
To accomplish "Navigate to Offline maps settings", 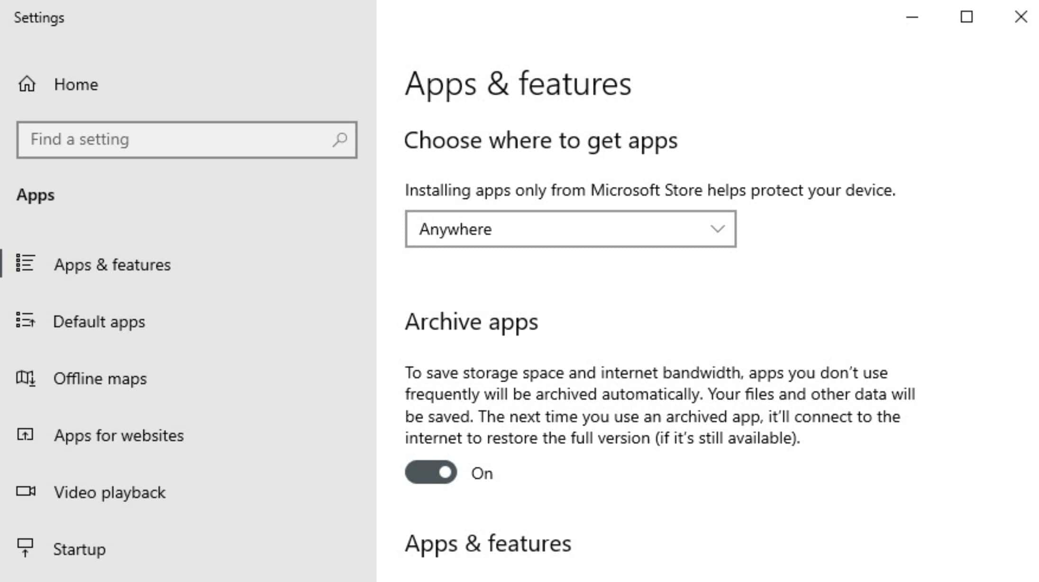I will pos(100,379).
